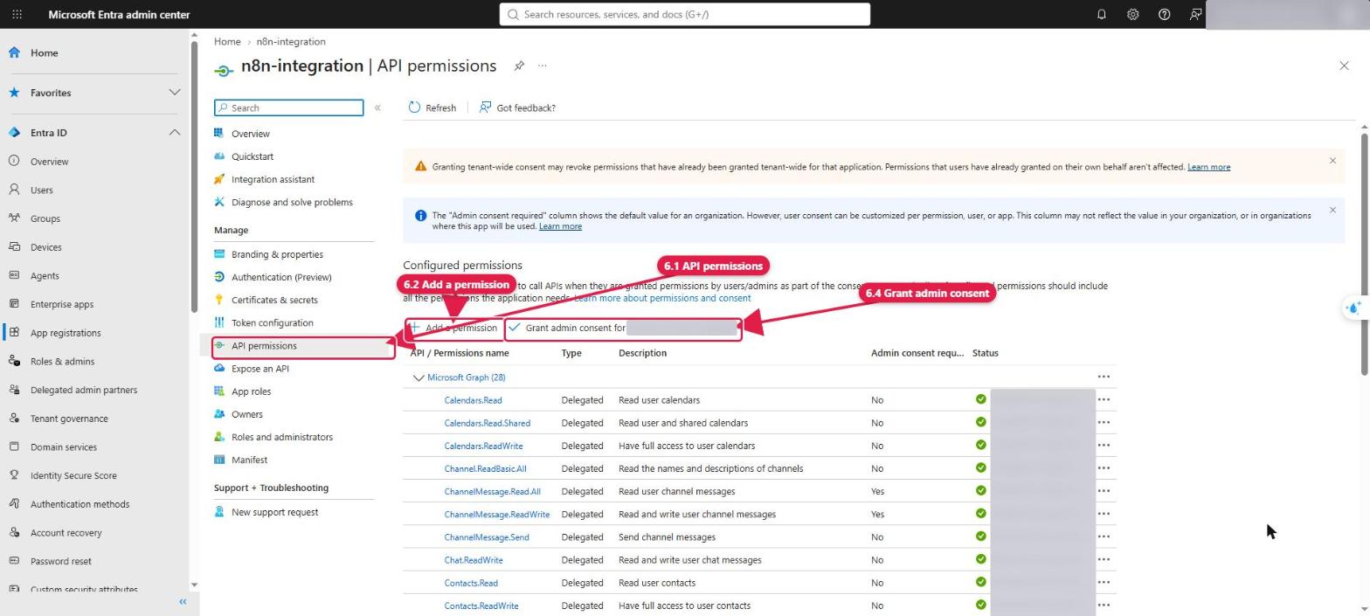Click the Home breadcrumb link
Screen dimensions: 1370x616
point(227,41)
